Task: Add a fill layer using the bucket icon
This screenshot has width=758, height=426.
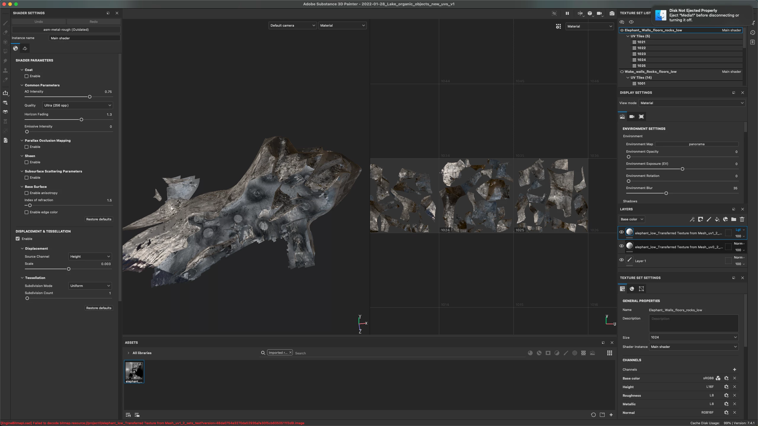Action: pyautogui.click(x=717, y=219)
